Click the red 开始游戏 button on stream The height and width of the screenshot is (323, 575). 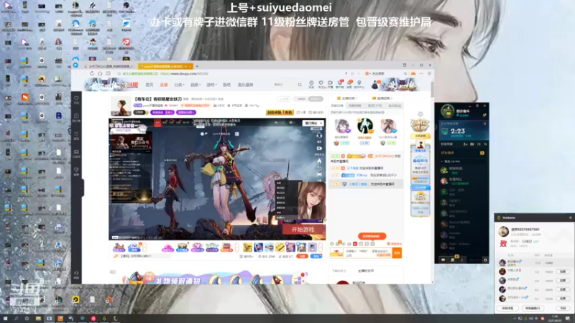[x=303, y=230]
